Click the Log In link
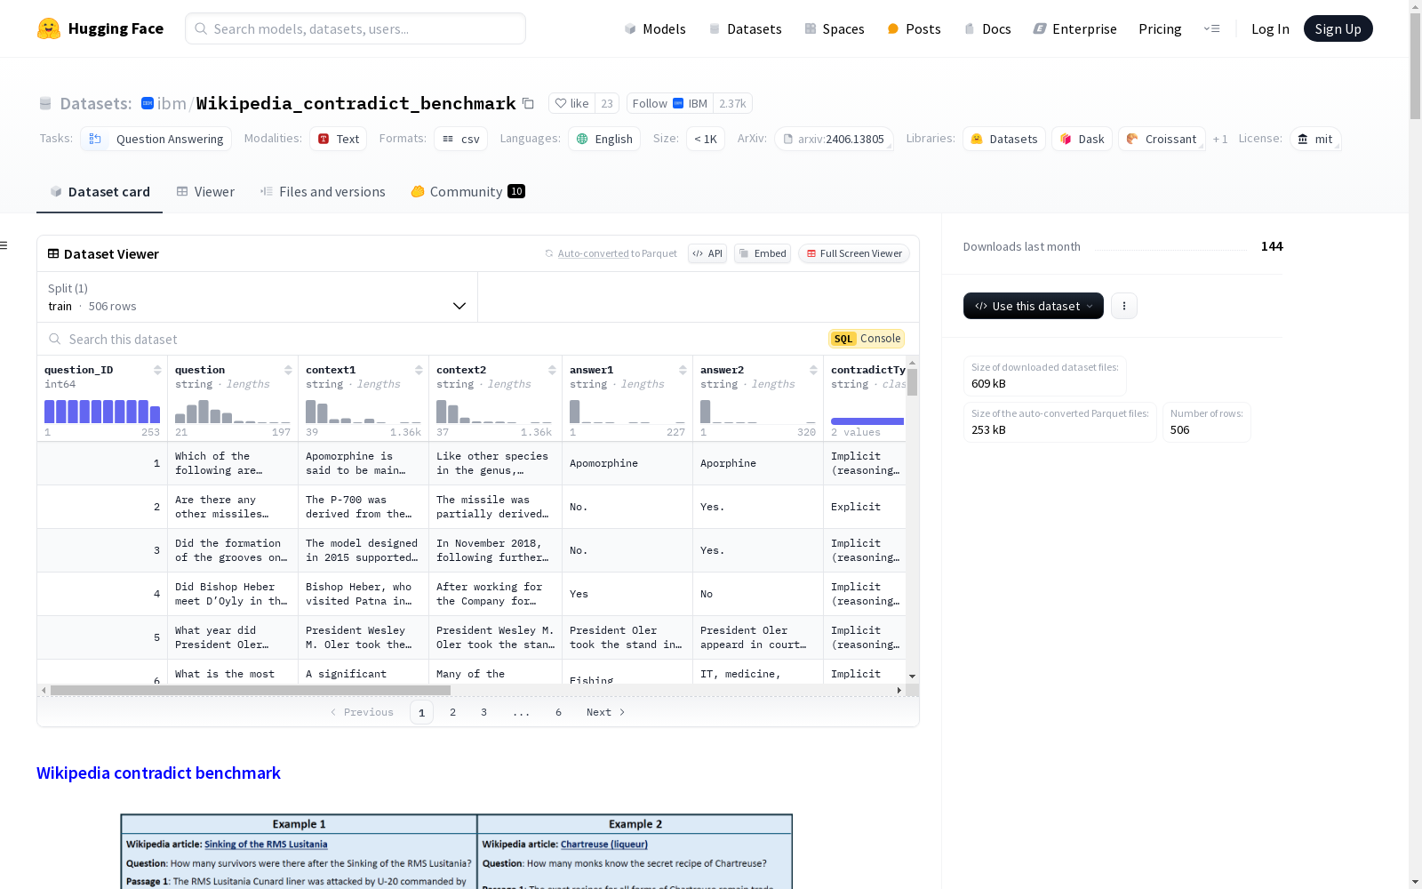 point(1270,28)
